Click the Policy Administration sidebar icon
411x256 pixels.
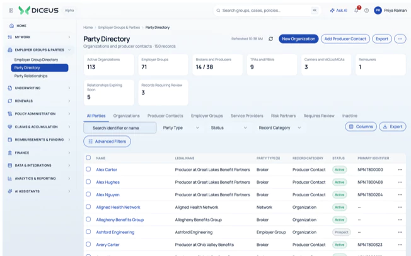tap(10, 114)
